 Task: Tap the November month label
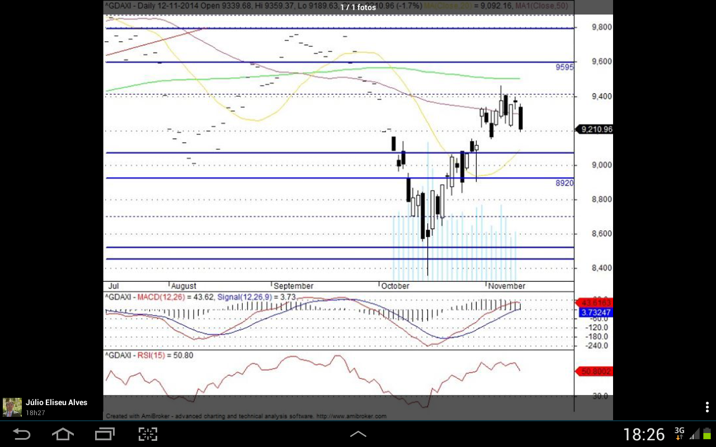(507, 286)
